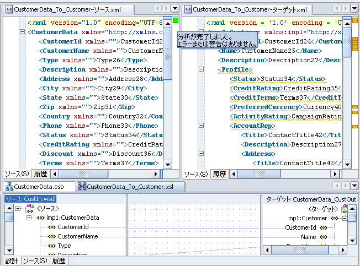Select Name node in target tree
Image resolution: width=360 pixels, height=266 pixels.
[x=308, y=237]
